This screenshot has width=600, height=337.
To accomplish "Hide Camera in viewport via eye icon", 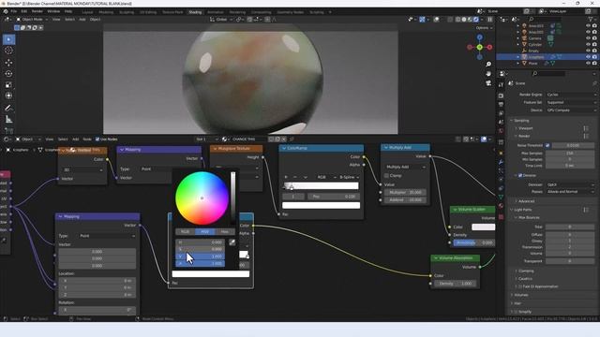I will [588, 38].
